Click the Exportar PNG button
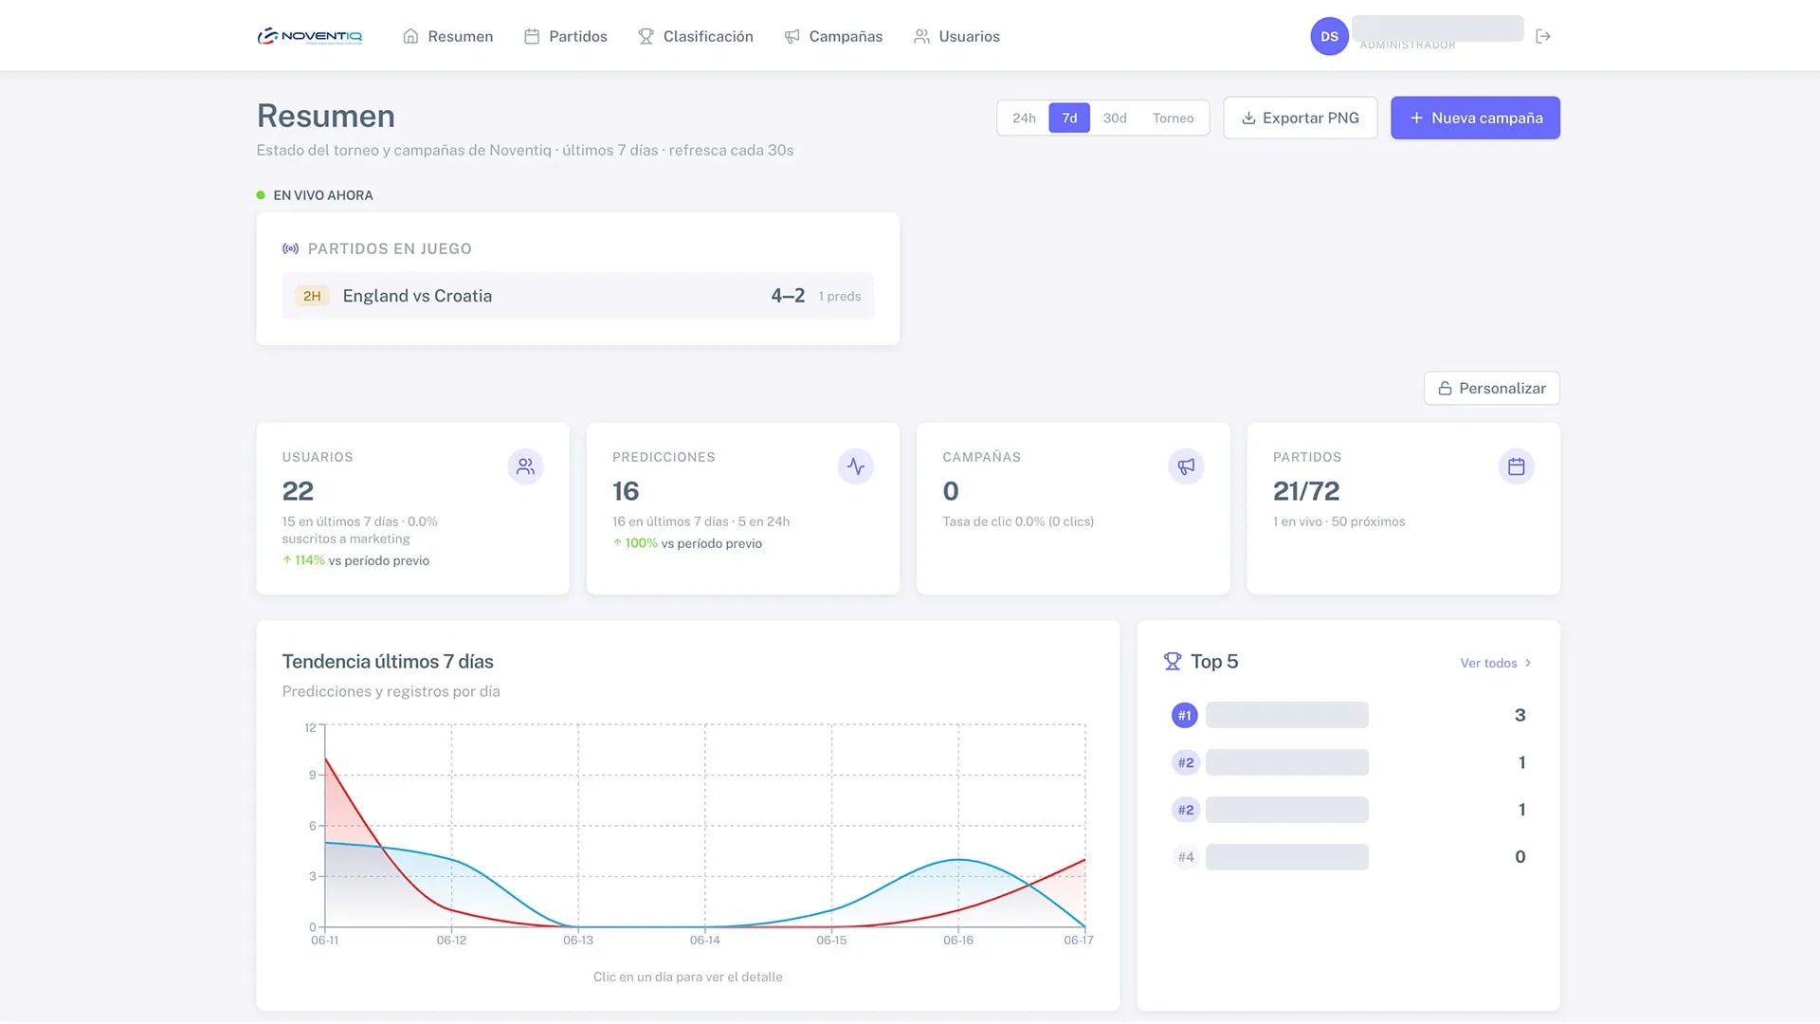 coord(1301,119)
